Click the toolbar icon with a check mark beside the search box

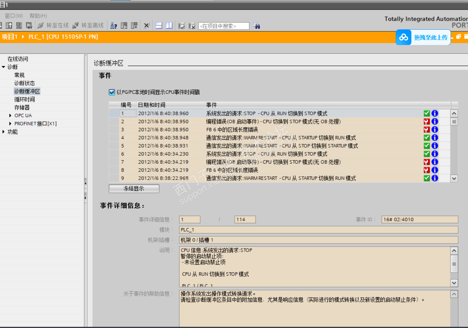181,26
